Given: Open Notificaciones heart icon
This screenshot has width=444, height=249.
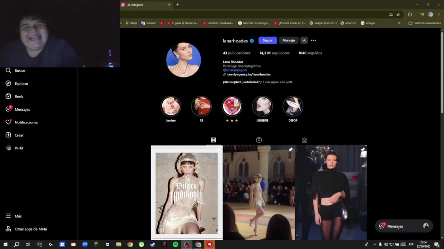Looking at the screenshot, I should click(21, 122).
